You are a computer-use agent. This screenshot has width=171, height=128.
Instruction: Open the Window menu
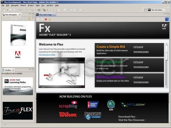[x=50, y=5]
